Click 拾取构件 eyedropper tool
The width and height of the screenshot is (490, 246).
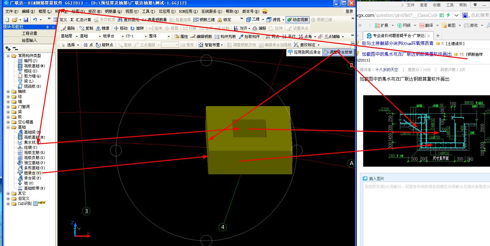[249, 37]
